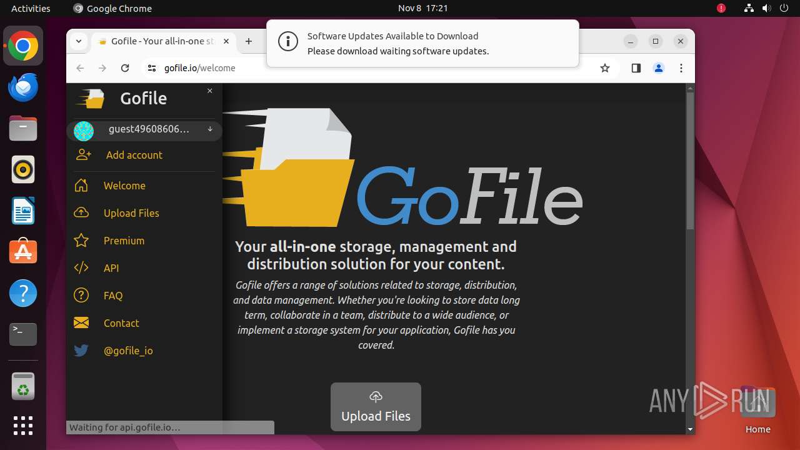Open the Chrome tab search dropdown
Viewport: 800px width, 450px height.
79,41
